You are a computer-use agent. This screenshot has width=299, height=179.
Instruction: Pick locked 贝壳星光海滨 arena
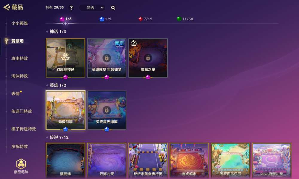(x=107, y=110)
